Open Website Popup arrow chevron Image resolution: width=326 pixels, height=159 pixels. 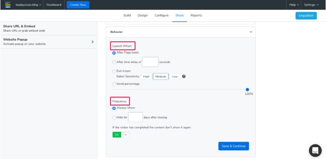point(93,42)
